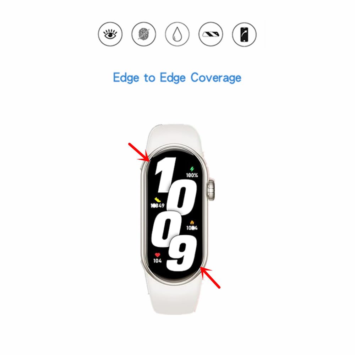Click the red arrow at bottom-right bezel
The width and height of the screenshot is (355, 355).
[x=210, y=278]
